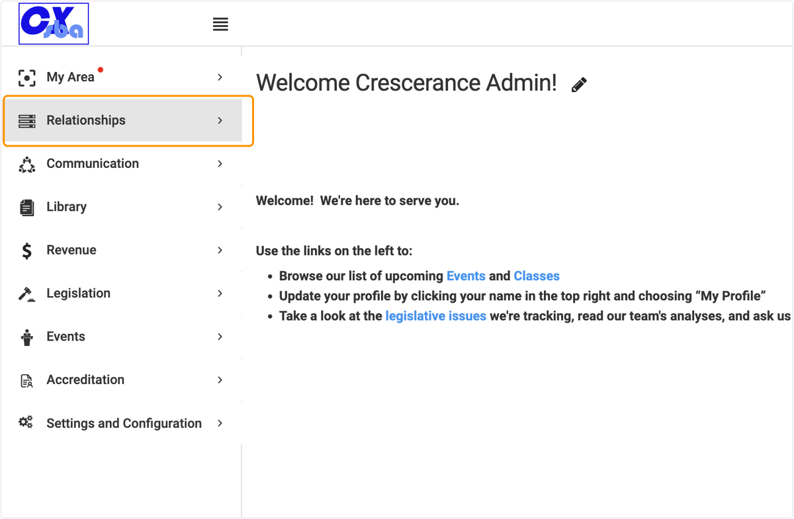Click the Settings and Configuration gears icon

coord(26,422)
